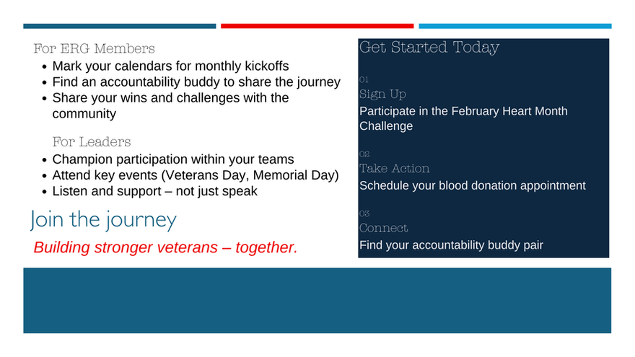Select the 'Join the journey' title text
This screenshot has width=635, height=357.
103,220
